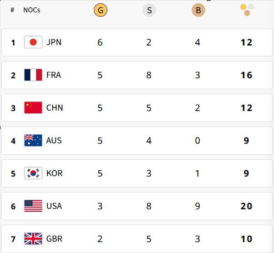The image size is (274, 253).
Task: Click the France flag icon
Action: (x=33, y=75)
